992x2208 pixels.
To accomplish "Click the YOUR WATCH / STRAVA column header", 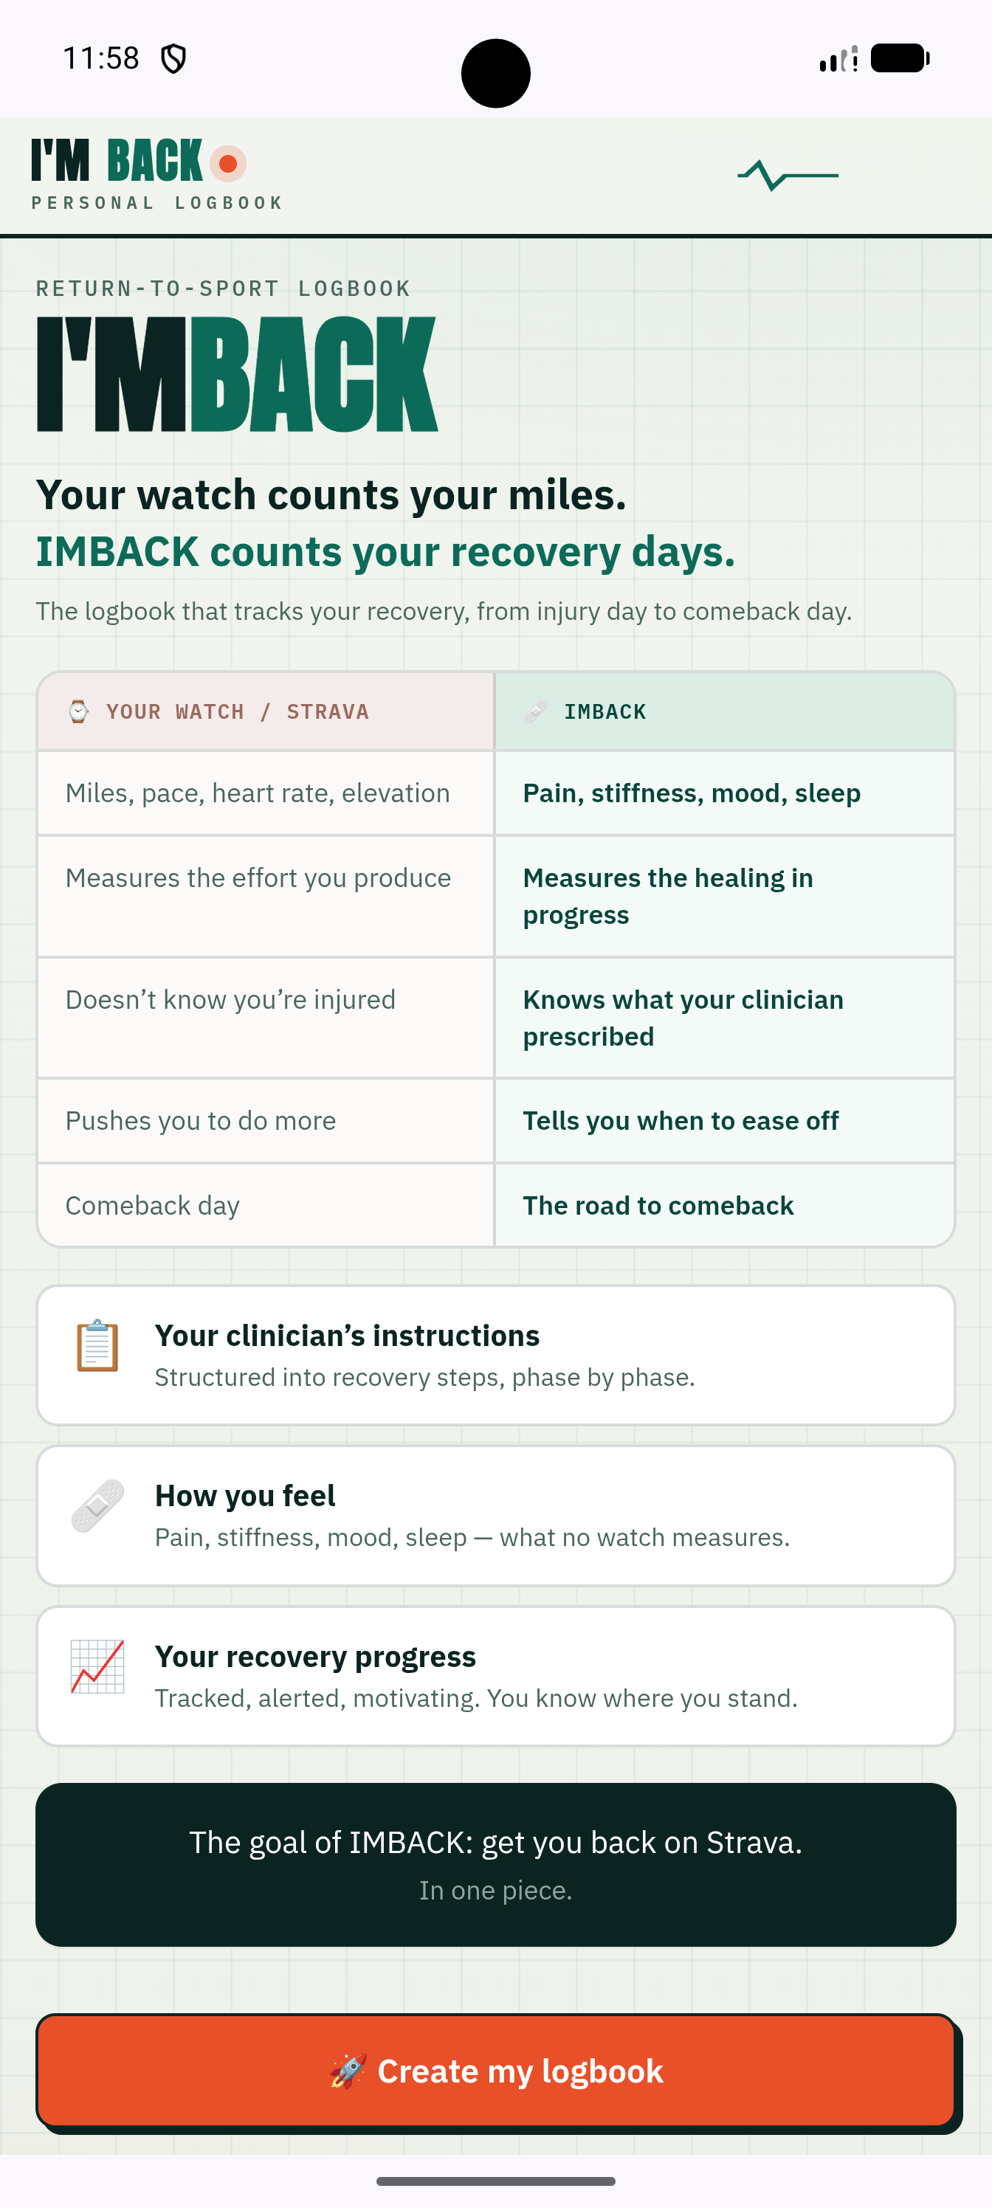I will pos(265,711).
